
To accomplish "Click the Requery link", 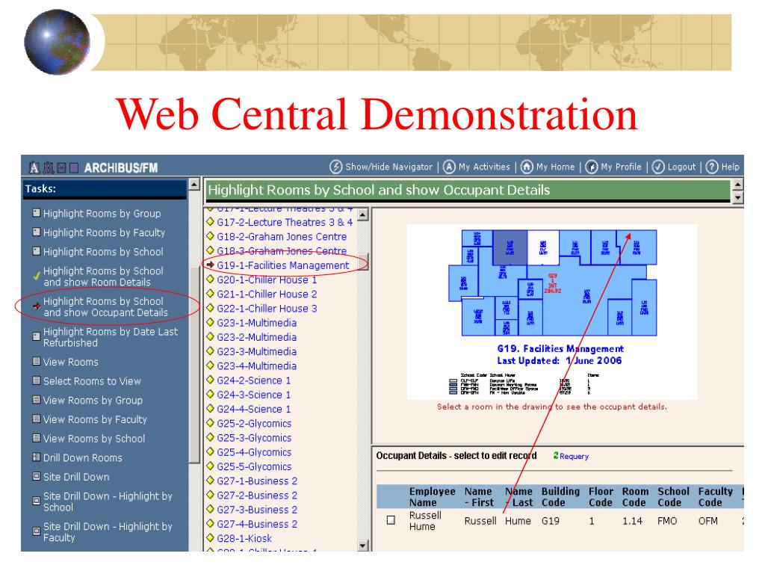I will point(574,456).
